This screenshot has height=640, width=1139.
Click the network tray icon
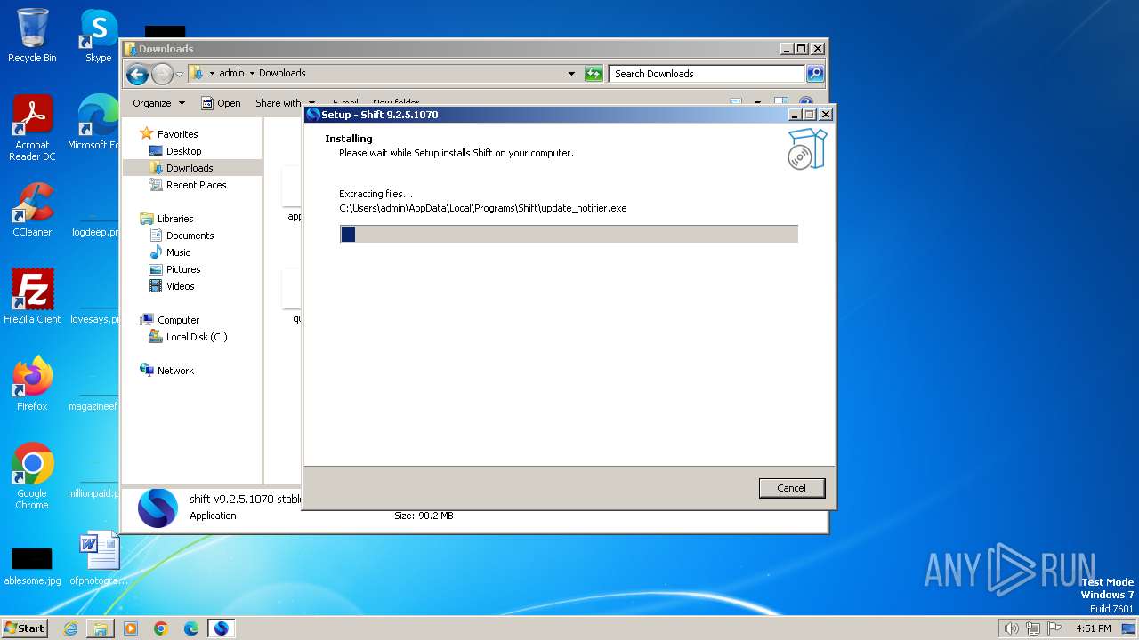1033,628
